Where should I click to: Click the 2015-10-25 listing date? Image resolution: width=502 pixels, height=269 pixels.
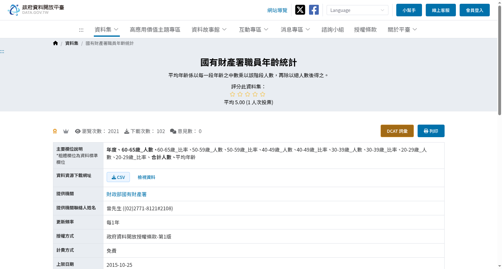point(120,265)
